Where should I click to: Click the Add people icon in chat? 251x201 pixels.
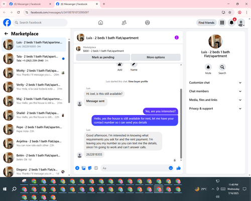pyautogui.click(x=119, y=64)
